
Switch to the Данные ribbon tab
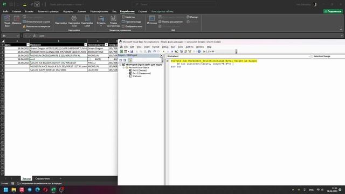point(81,11)
